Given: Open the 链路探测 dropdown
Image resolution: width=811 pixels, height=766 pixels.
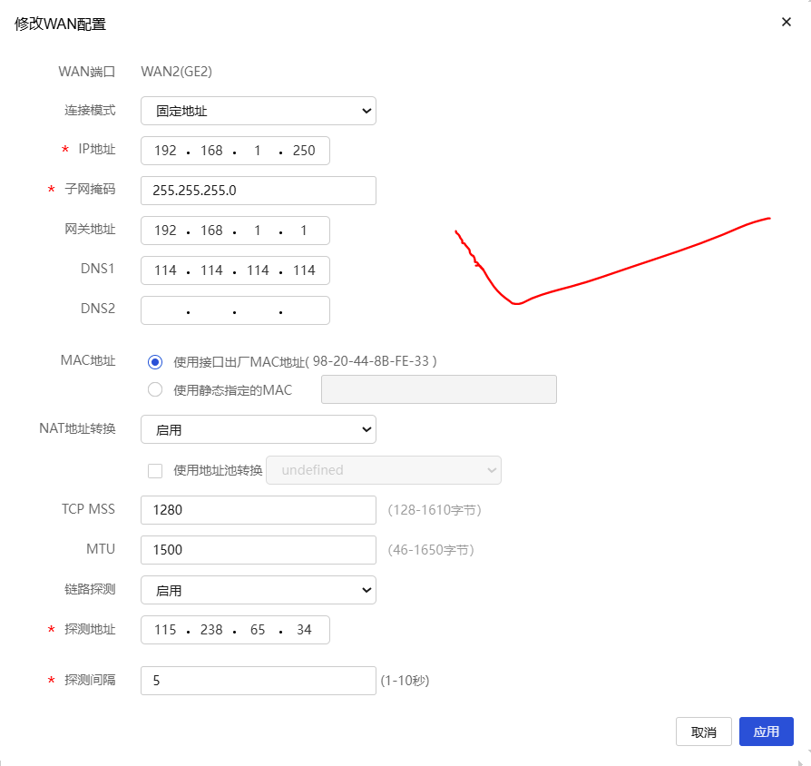Looking at the screenshot, I should 258,590.
